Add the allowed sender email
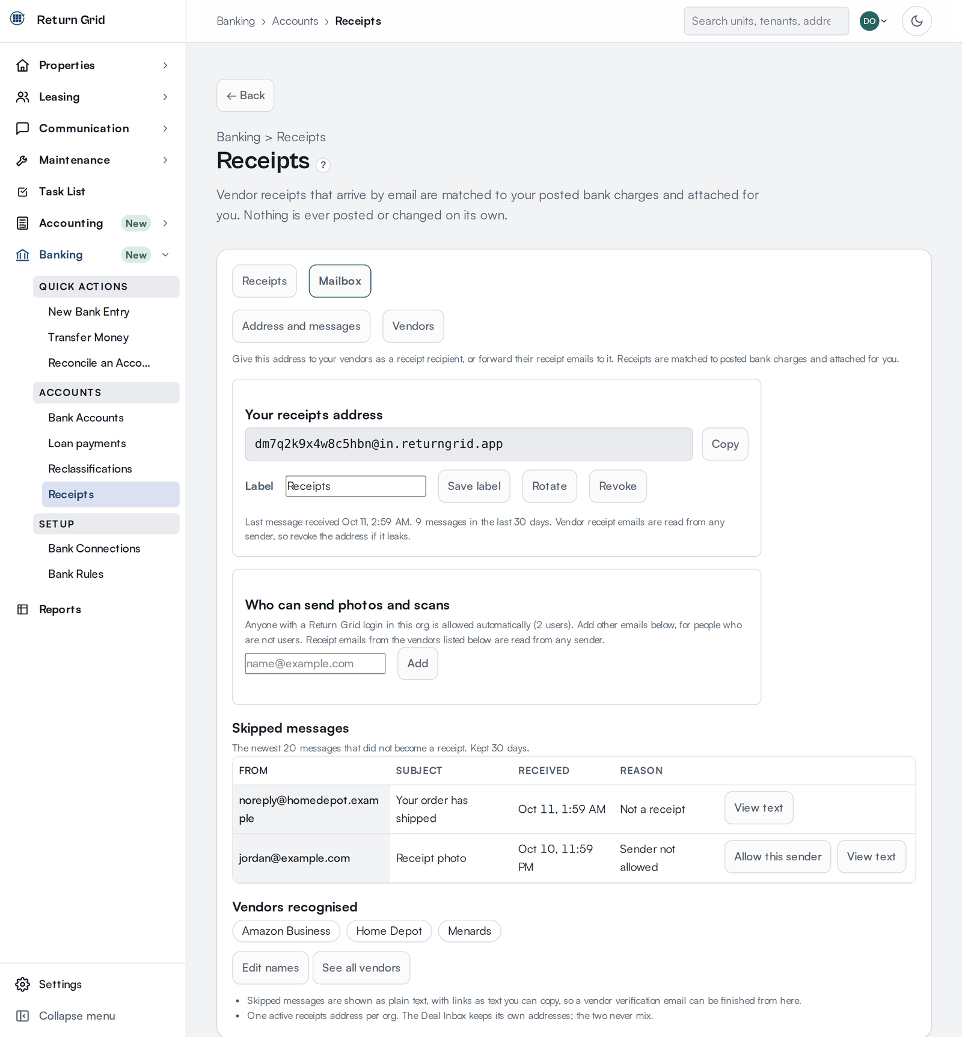The height and width of the screenshot is (1037, 962). pyautogui.click(x=418, y=664)
